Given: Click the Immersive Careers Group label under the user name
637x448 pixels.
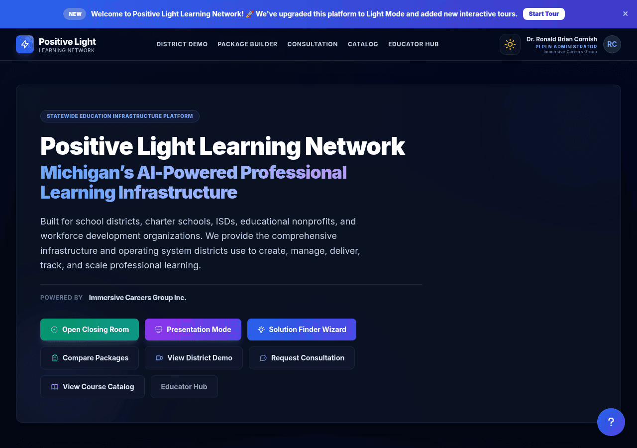Looking at the screenshot, I should [570, 52].
